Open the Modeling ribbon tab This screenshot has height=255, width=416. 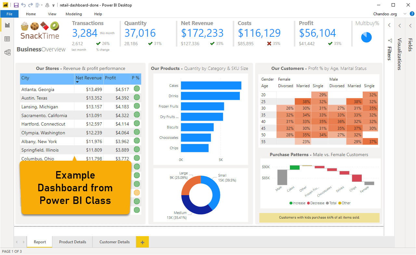point(74,14)
